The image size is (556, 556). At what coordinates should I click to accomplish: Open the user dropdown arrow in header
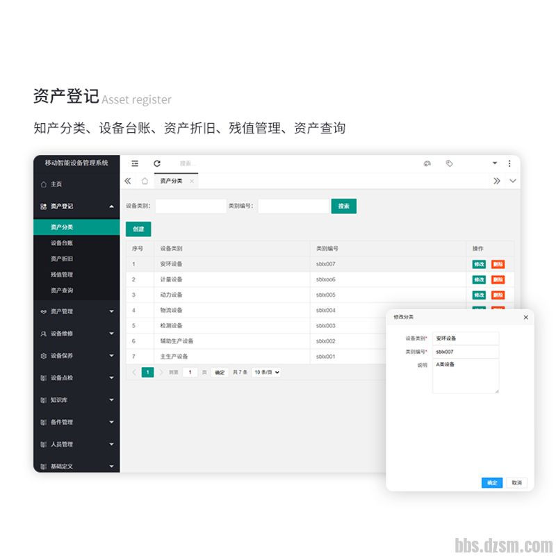[x=495, y=163]
